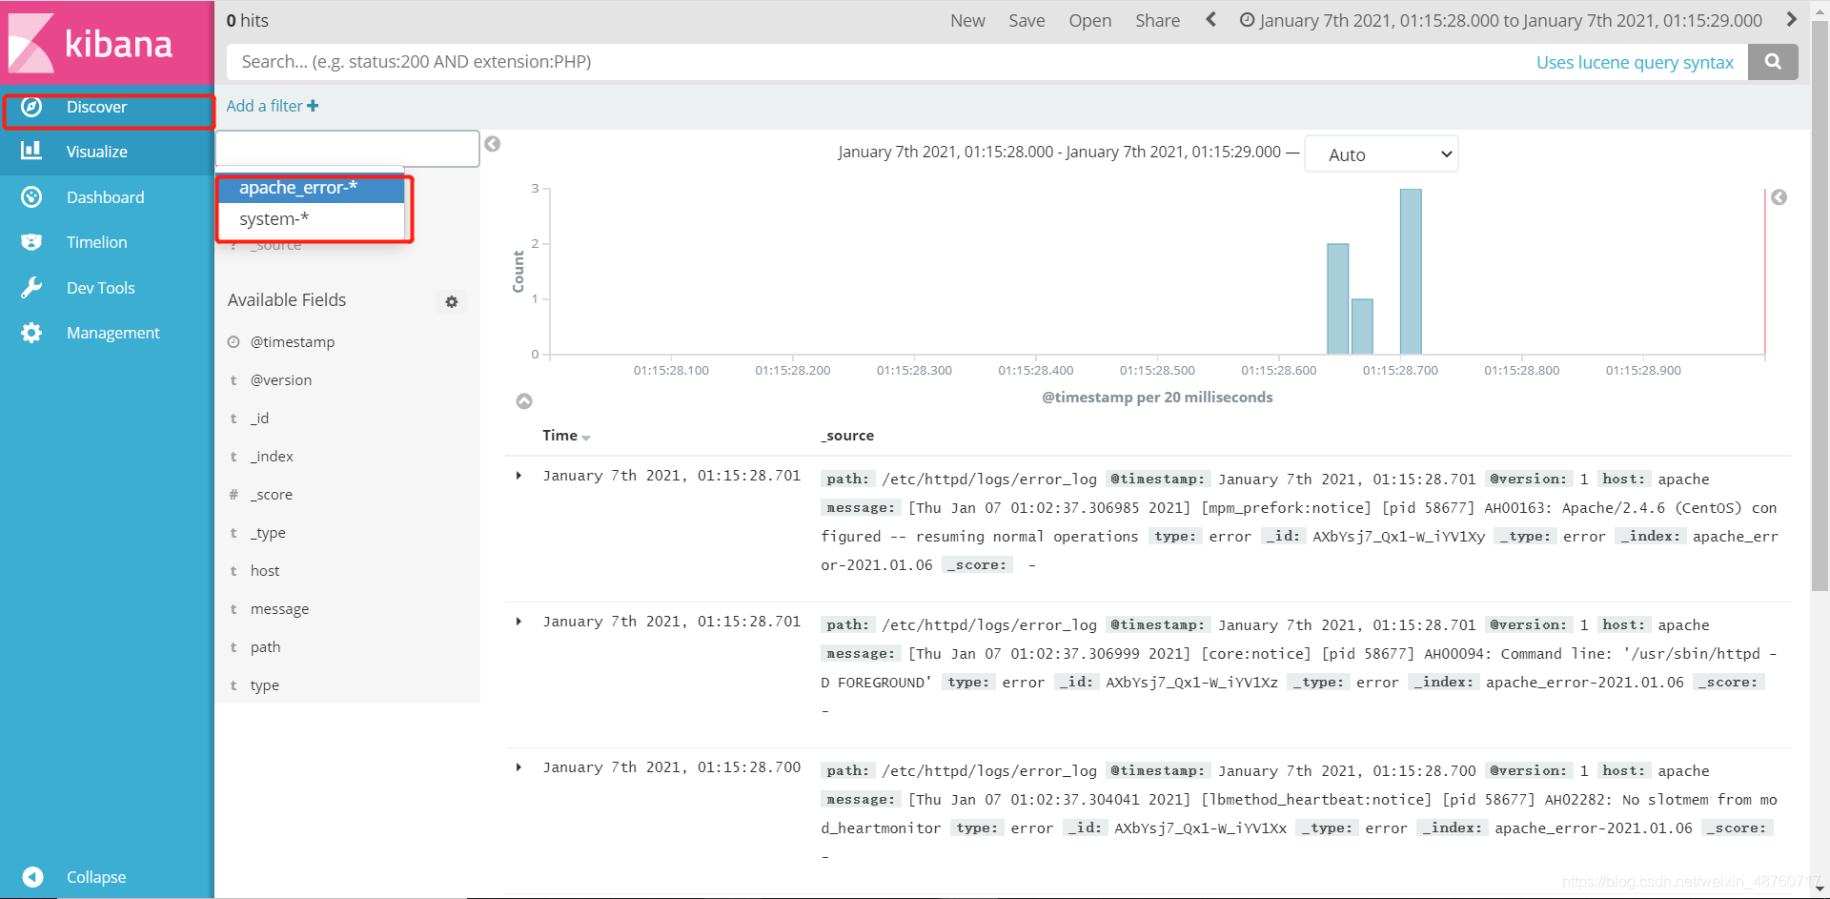This screenshot has height=899, width=1830.
Task: Click the first short histogram bar
Action: tap(1362, 327)
